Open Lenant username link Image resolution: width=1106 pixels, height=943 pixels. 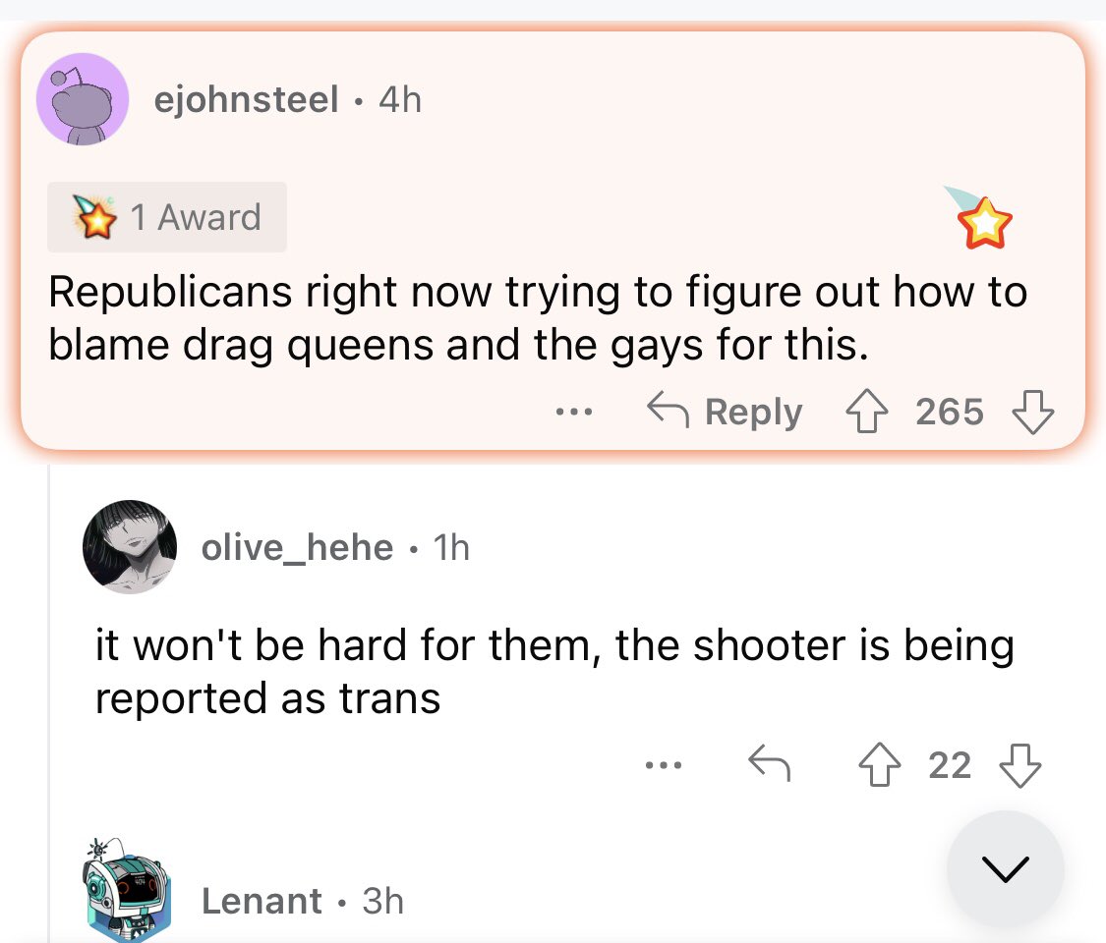pos(262,901)
